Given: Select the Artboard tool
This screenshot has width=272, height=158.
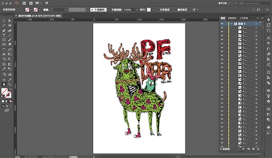Looking at the screenshot, I should tap(4, 80).
